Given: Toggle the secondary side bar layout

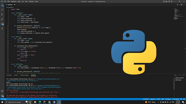Looking at the screenshot, I should 169,2.
